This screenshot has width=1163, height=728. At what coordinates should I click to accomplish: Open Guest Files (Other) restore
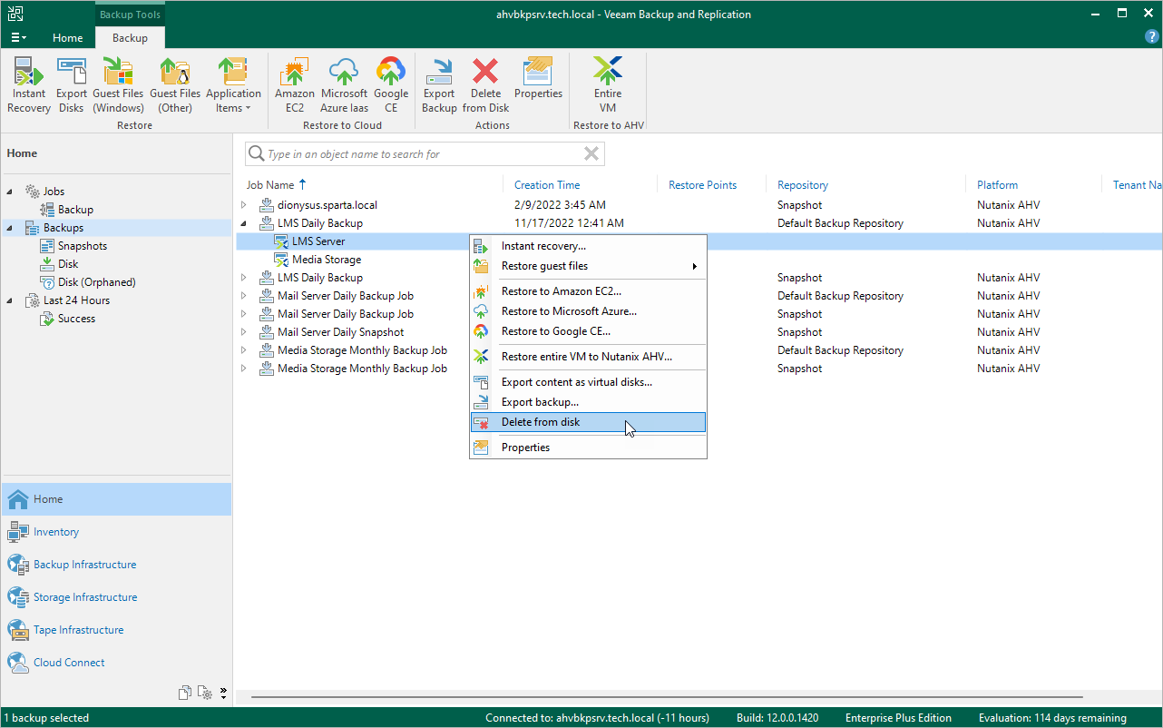pos(175,85)
